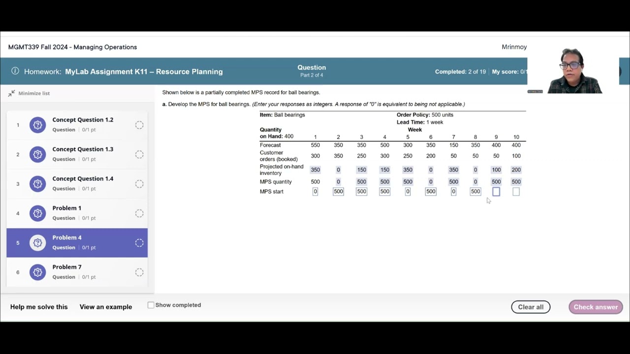This screenshot has width=630, height=354.
Task: Click MPS start input for week 2
Action: pyautogui.click(x=338, y=191)
